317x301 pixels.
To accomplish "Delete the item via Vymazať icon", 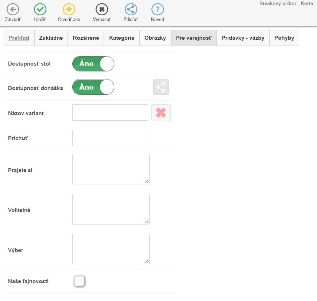I will pos(102,9).
